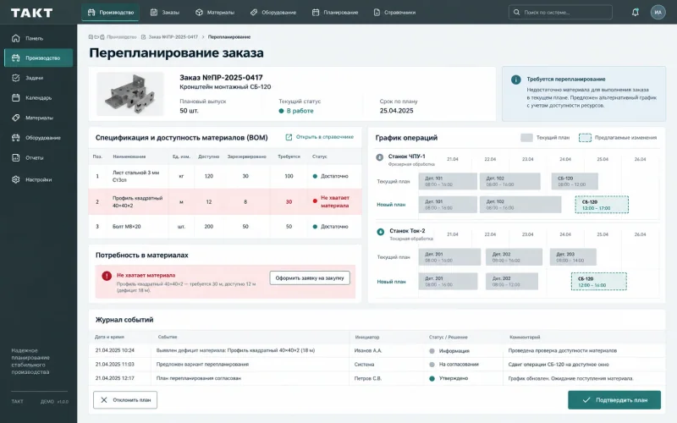Viewport: 677px width, 423px height.
Task: Click the external-link icon next to Открыть в справочнике
Action: tap(289, 137)
